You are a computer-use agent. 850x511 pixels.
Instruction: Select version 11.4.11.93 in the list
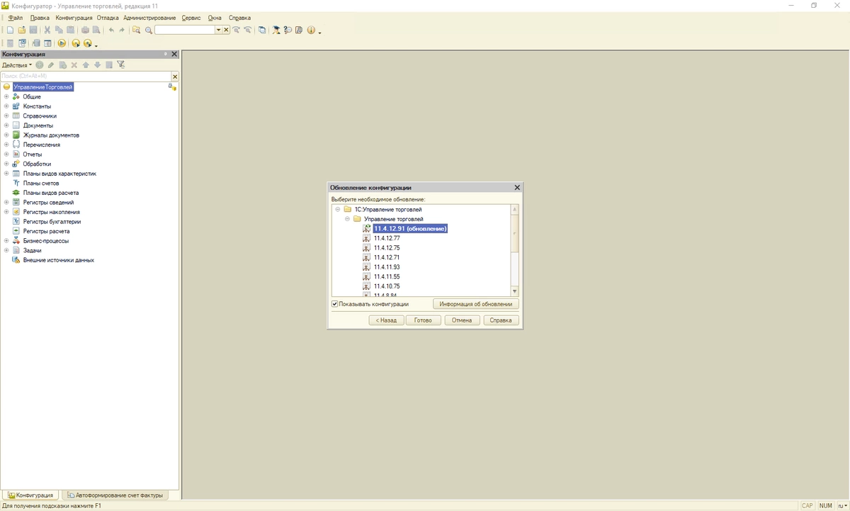click(x=387, y=267)
